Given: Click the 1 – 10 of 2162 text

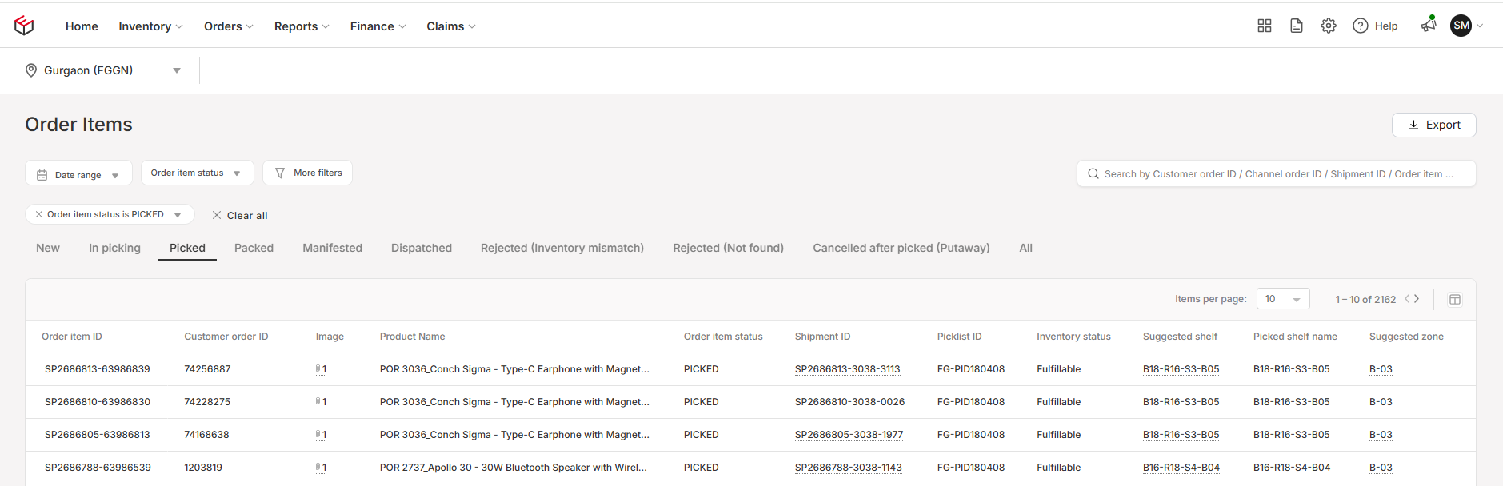Looking at the screenshot, I should tap(1365, 299).
